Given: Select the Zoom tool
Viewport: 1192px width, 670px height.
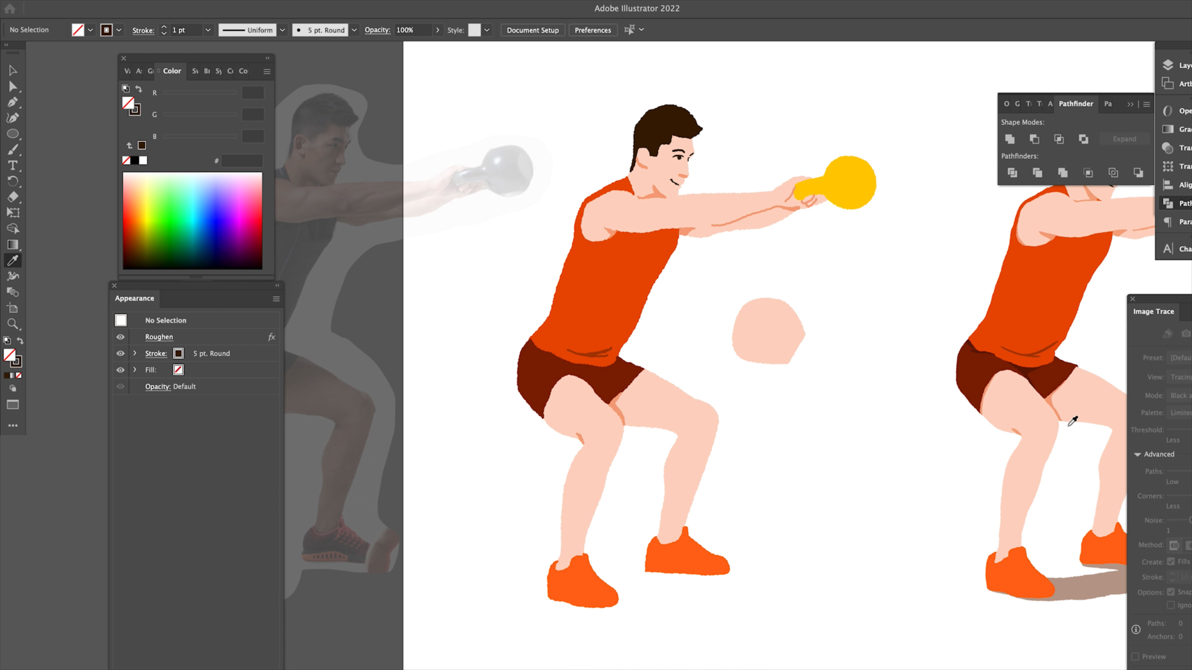Looking at the screenshot, I should (13, 324).
